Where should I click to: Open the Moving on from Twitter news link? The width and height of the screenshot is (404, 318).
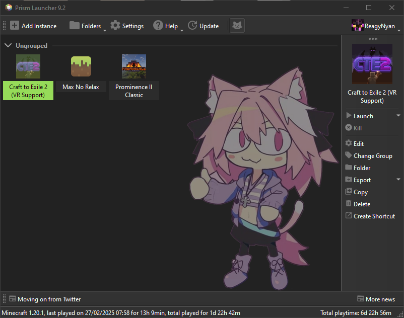click(49, 299)
